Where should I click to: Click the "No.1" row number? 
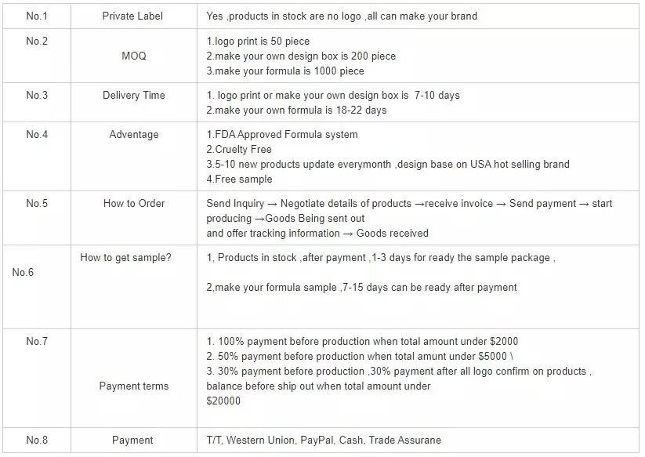(x=37, y=16)
